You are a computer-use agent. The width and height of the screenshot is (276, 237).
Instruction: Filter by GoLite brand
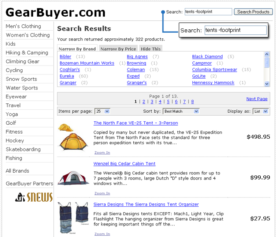(x=199, y=76)
